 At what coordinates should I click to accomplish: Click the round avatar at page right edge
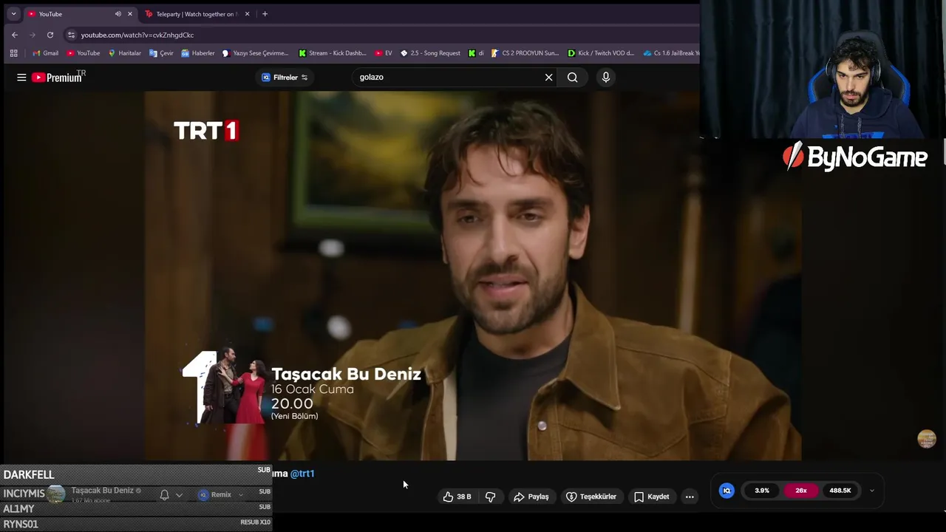(927, 439)
